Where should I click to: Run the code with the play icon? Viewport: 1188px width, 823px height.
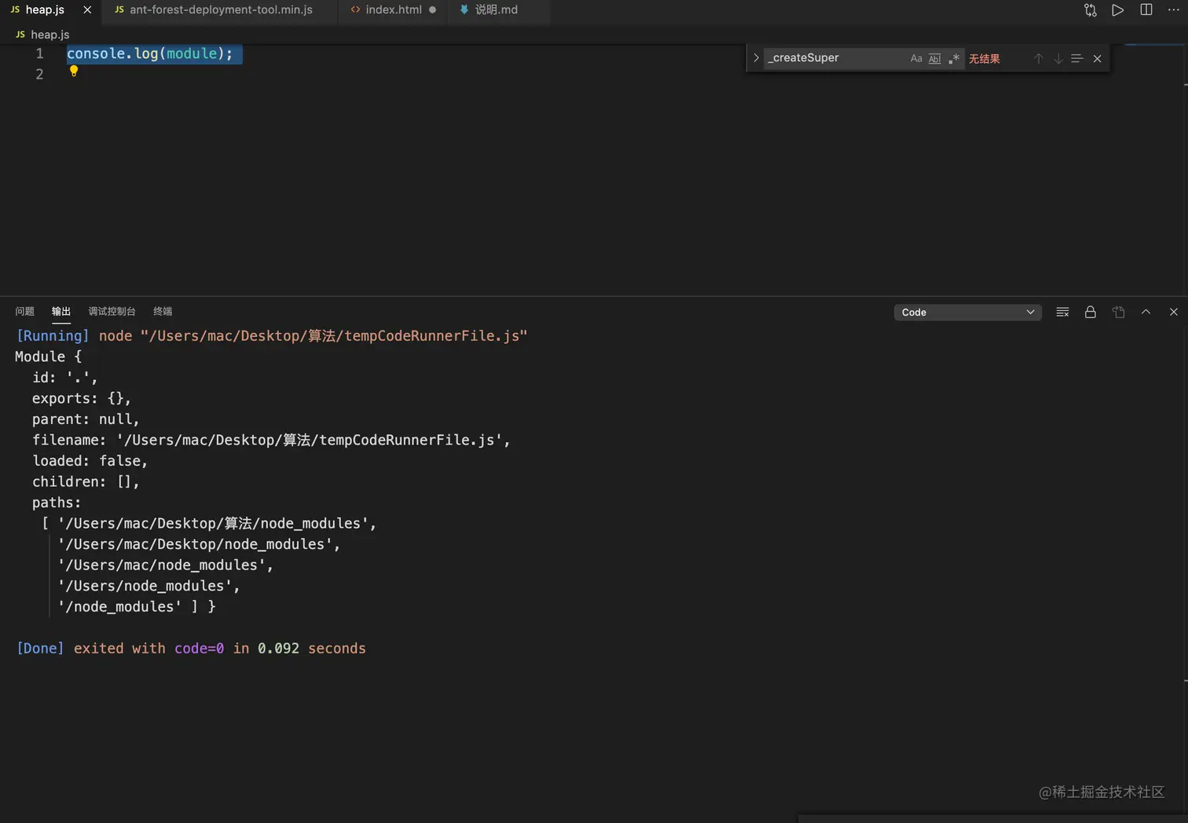[1117, 10]
